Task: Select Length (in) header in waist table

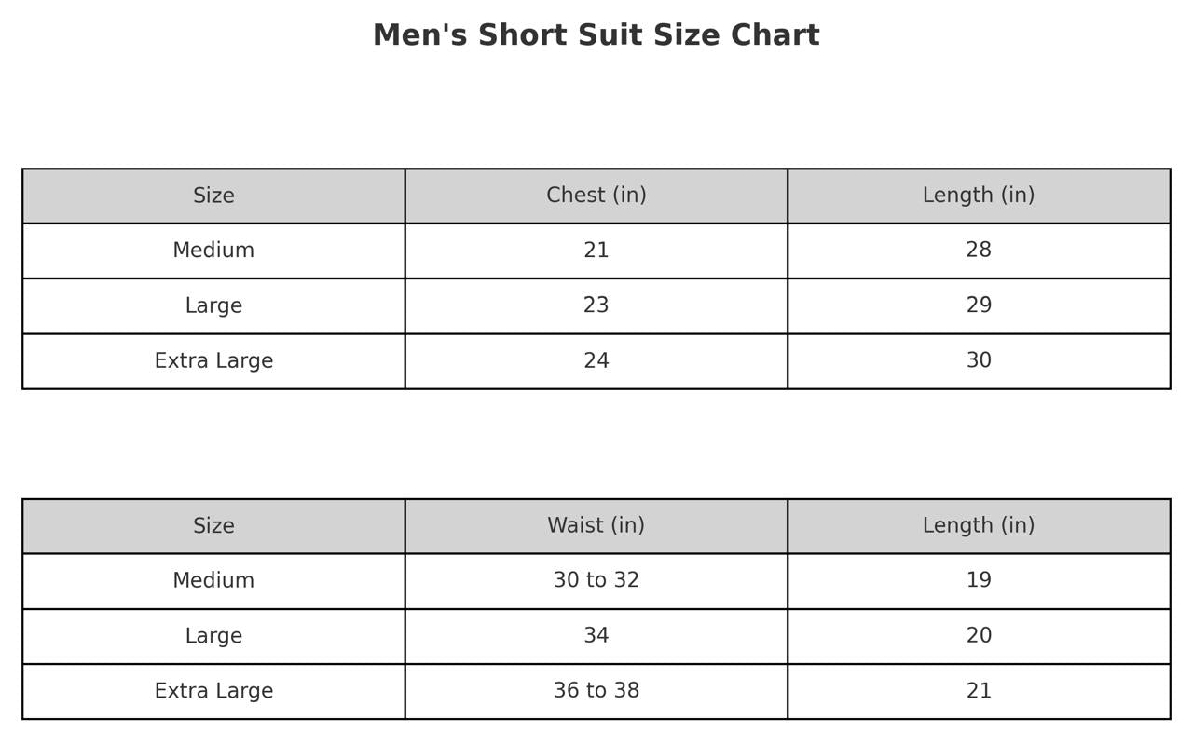Action: [x=978, y=525]
